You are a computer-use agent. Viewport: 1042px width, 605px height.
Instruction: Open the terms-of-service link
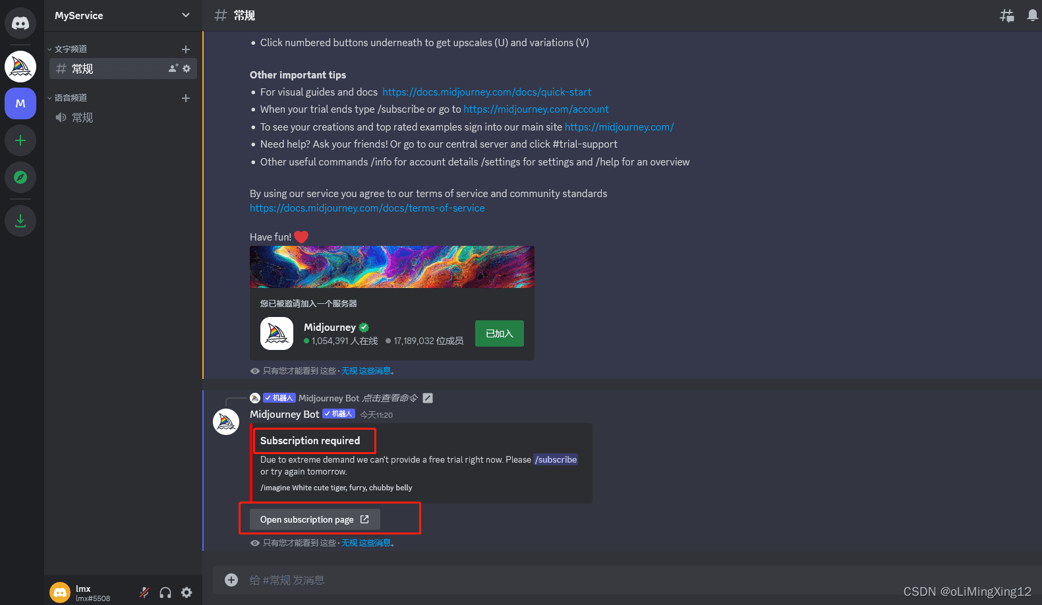pyautogui.click(x=367, y=208)
